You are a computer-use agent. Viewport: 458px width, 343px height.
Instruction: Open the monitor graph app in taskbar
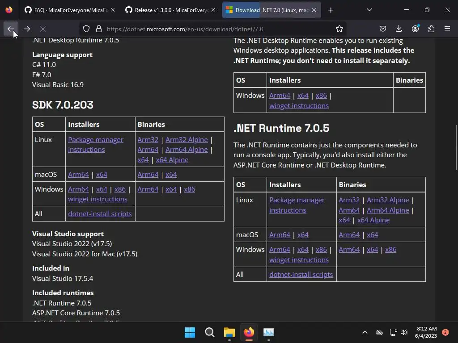269,332
